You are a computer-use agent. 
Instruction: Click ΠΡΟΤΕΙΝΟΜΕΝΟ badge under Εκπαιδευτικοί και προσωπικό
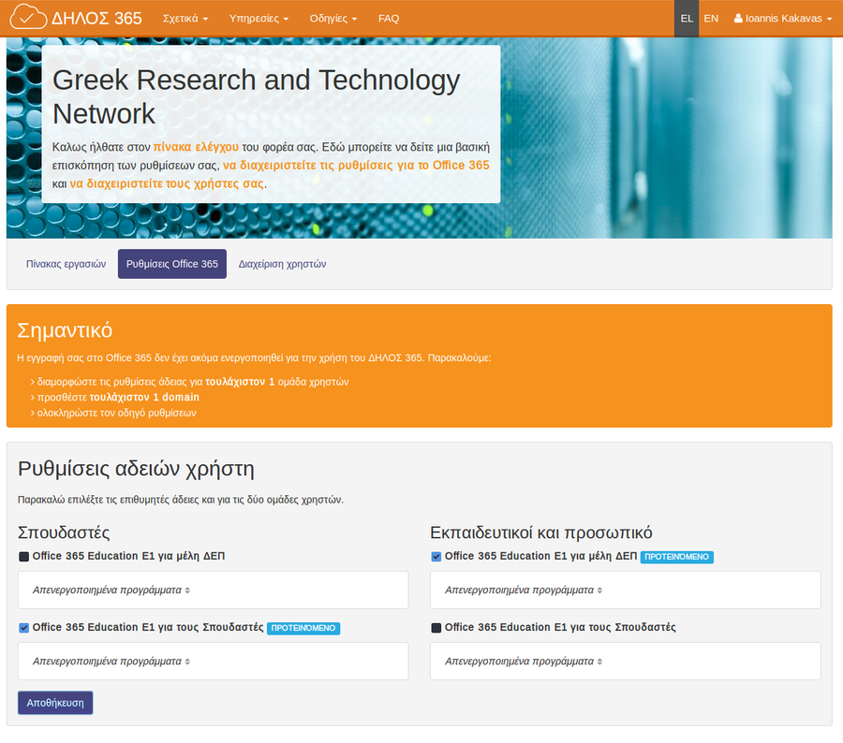click(x=677, y=557)
